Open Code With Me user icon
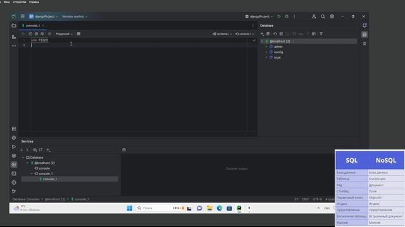405x227 pixels. [x=314, y=16]
